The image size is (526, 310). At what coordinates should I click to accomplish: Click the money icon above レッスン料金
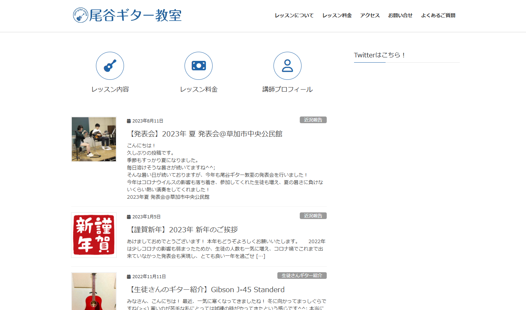pyautogui.click(x=198, y=66)
